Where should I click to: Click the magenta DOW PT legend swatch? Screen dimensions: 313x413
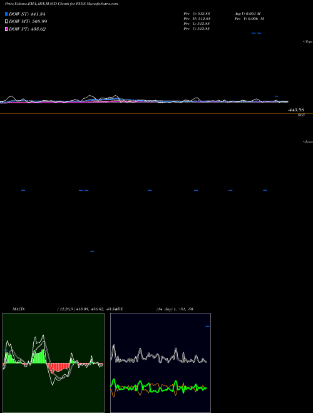click(6, 29)
